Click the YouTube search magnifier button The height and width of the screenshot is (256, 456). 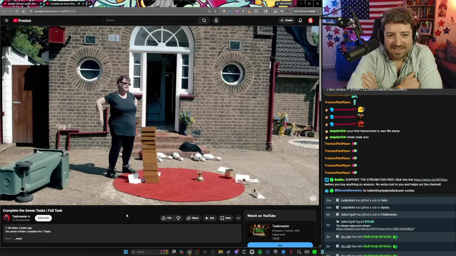click(x=204, y=20)
